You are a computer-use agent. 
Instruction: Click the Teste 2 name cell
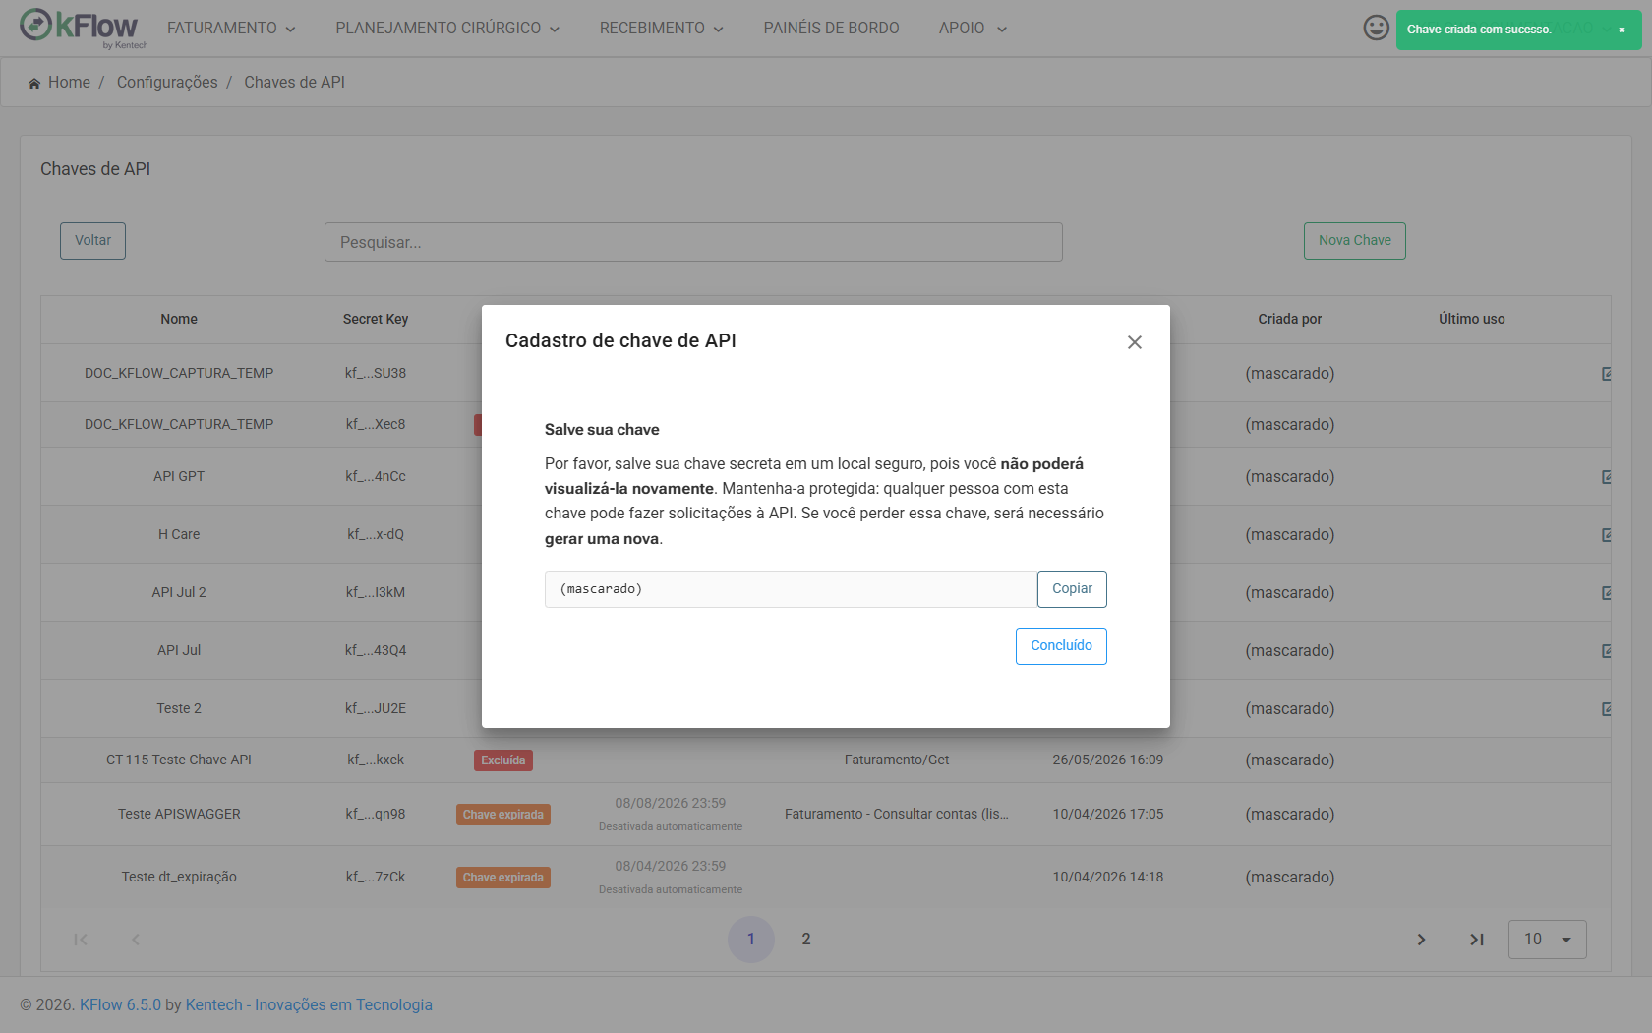tap(179, 709)
